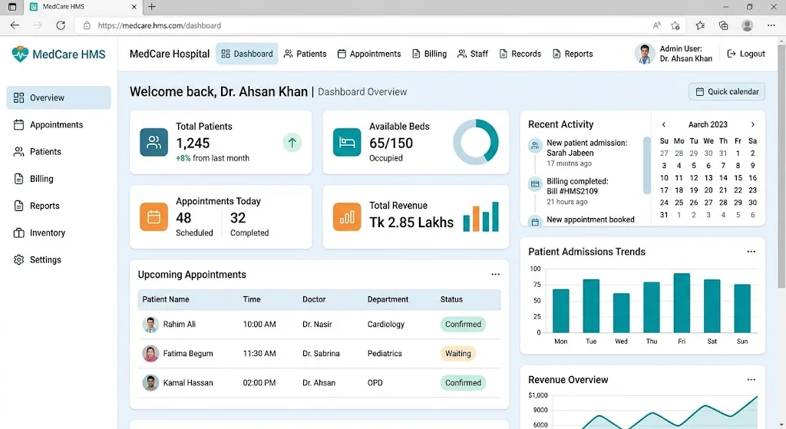Viewport: 786px width, 429px height.
Task: Open Billing in the top navigation
Action: tap(429, 54)
